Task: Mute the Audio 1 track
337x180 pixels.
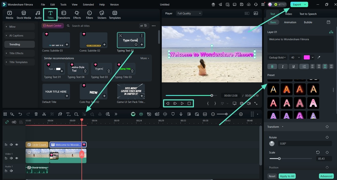Action: coord(11,171)
